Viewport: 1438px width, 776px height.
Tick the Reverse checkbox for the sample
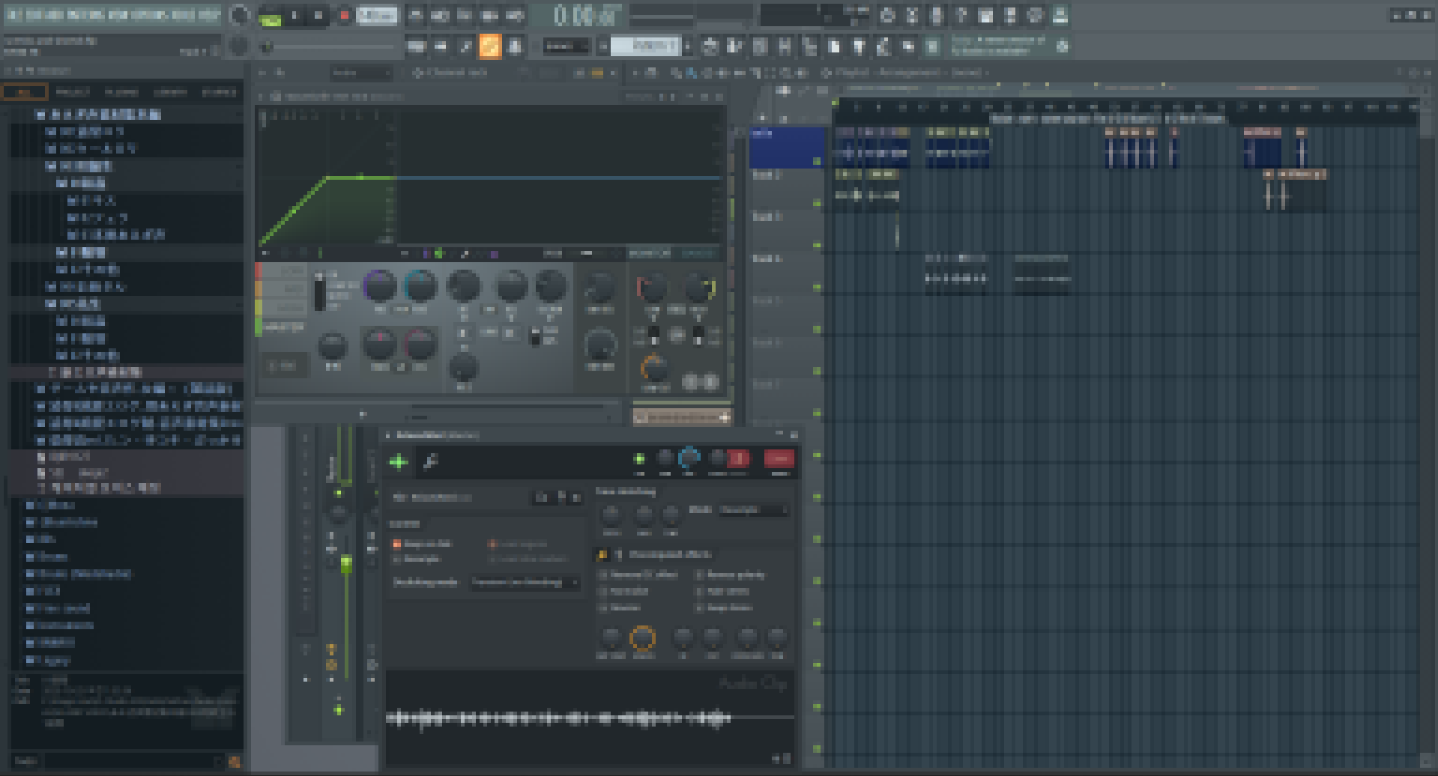pos(603,607)
